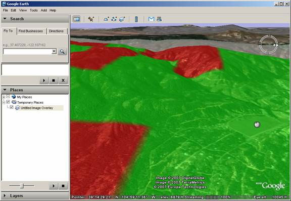Click the Untitled Image Overlay icon
Viewport: 291px width, 201px height.
[17, 108]
